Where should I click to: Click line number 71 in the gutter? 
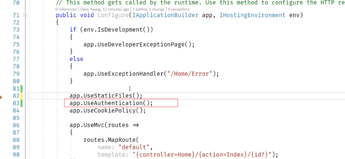click(16, 15)
